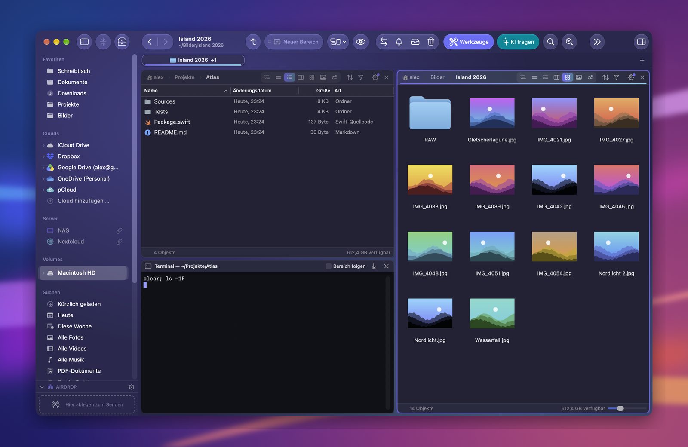The height and width of the screenshot is (447, 688).
Task: Open Downloads in sidebar favorites
Action: tap(66, 93)
